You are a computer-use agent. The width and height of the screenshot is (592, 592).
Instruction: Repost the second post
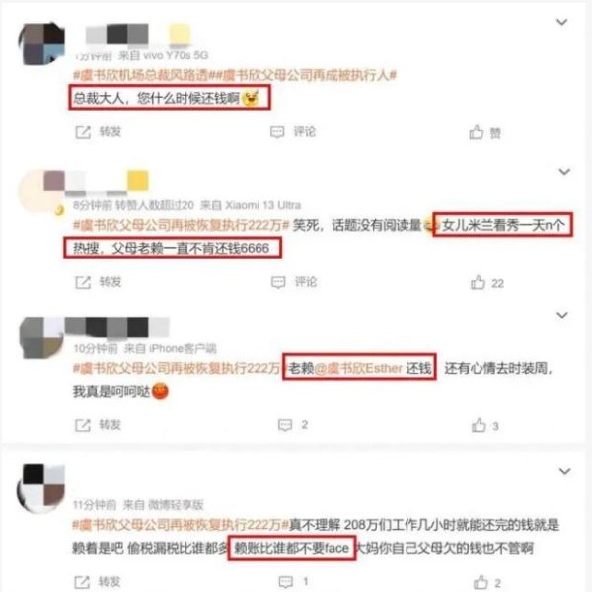coord(83,282)
